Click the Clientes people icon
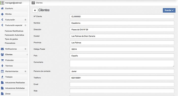 pos(2,54)
